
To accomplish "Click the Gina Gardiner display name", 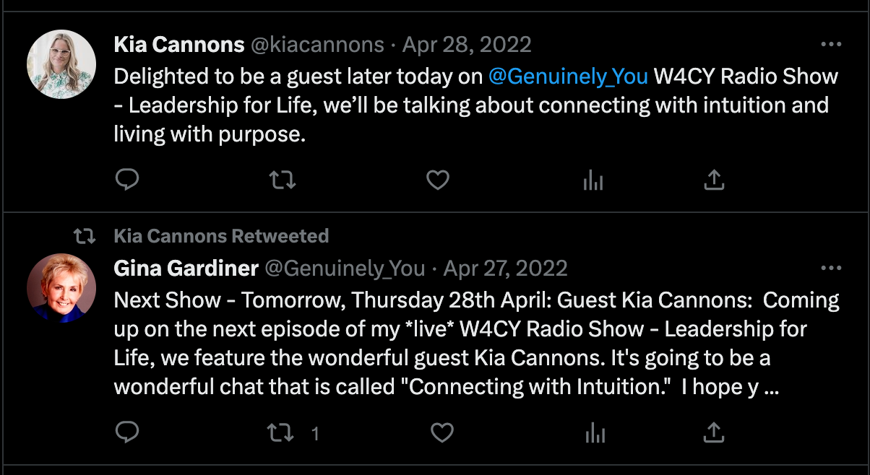I will 186,269.
